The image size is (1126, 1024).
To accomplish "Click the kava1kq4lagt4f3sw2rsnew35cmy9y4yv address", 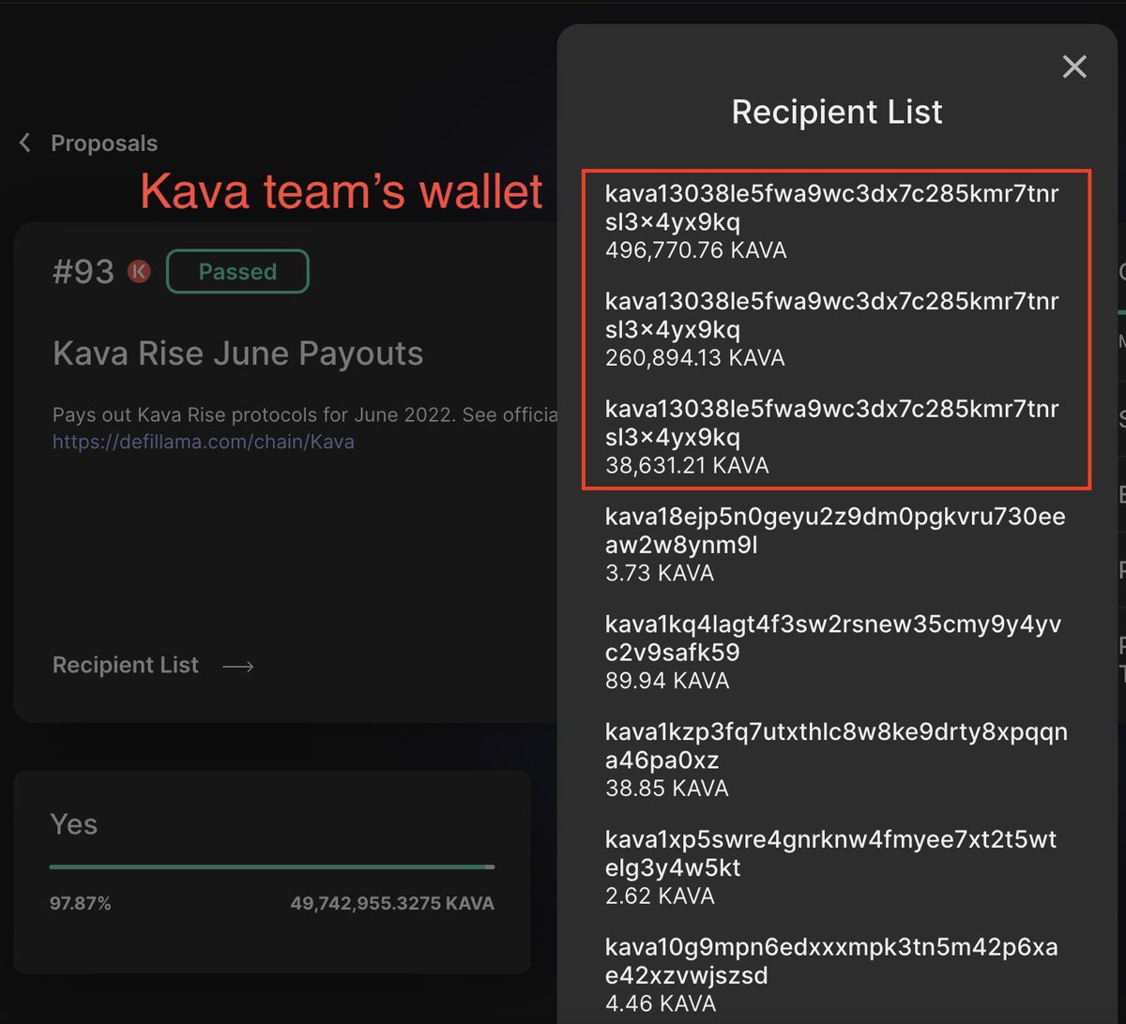I will (x=833, y=638).
